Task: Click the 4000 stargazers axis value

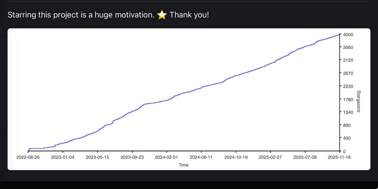Action: click(x=348, y=35)
